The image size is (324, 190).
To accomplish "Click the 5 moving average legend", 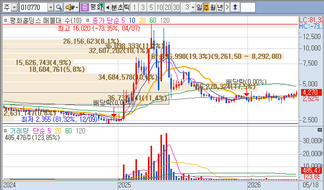I will 123,20.
